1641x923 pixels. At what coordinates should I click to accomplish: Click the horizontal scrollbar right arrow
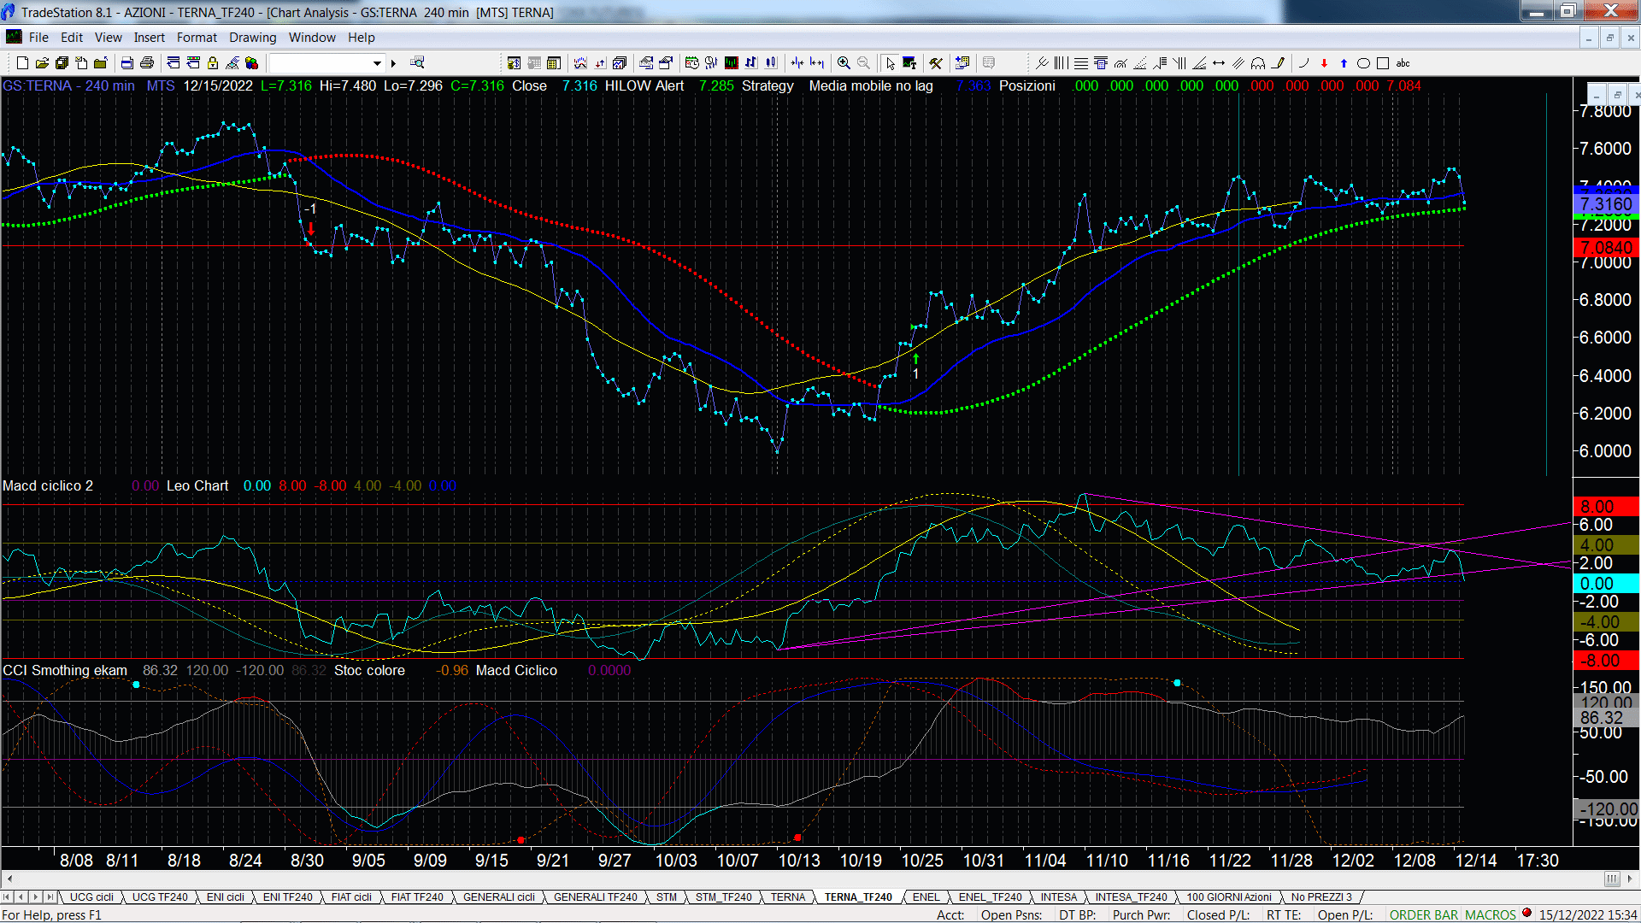click(1631, 879)
